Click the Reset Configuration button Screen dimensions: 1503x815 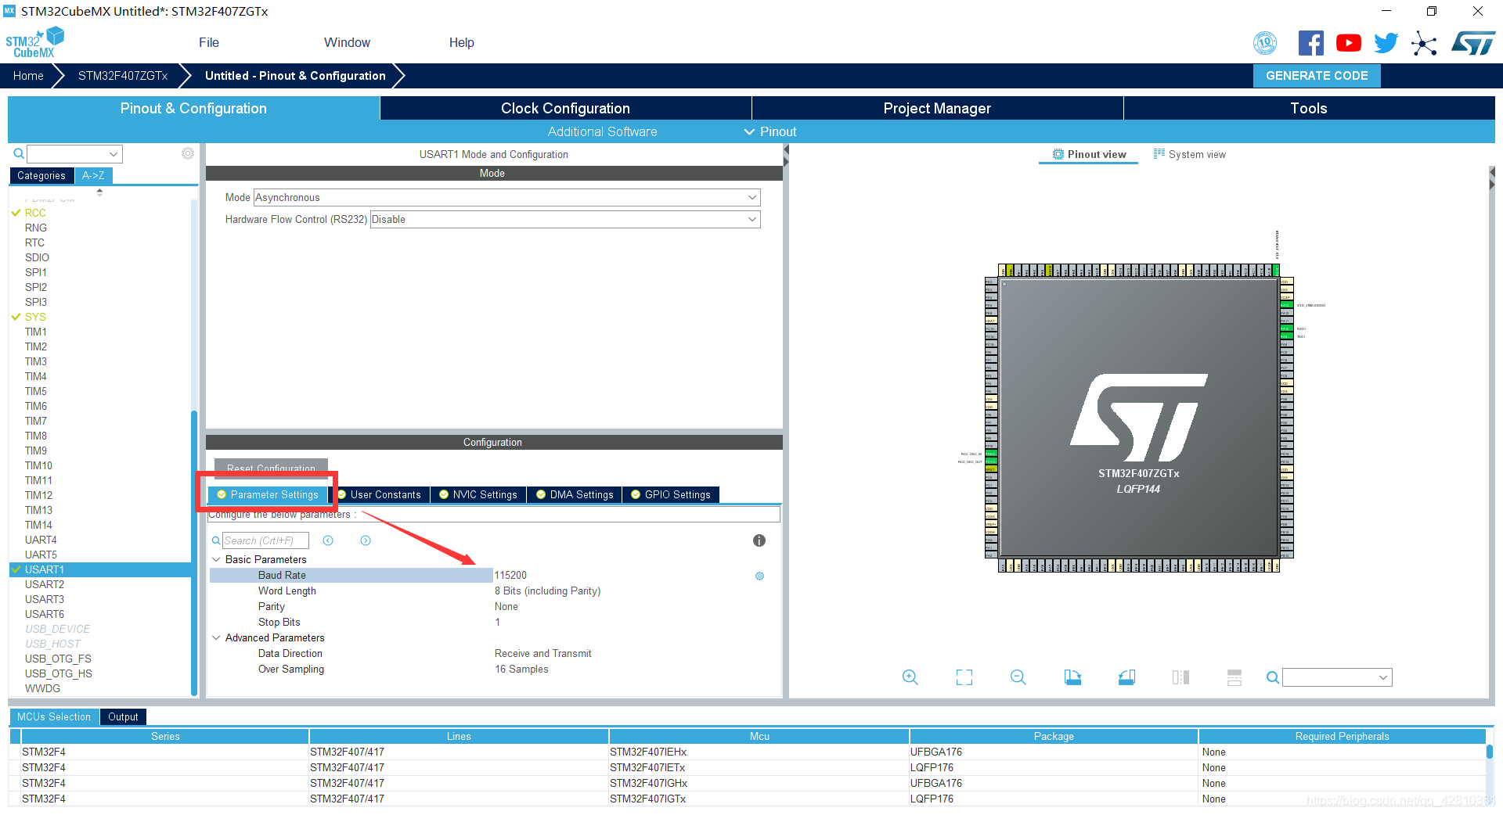coord(271,467)
